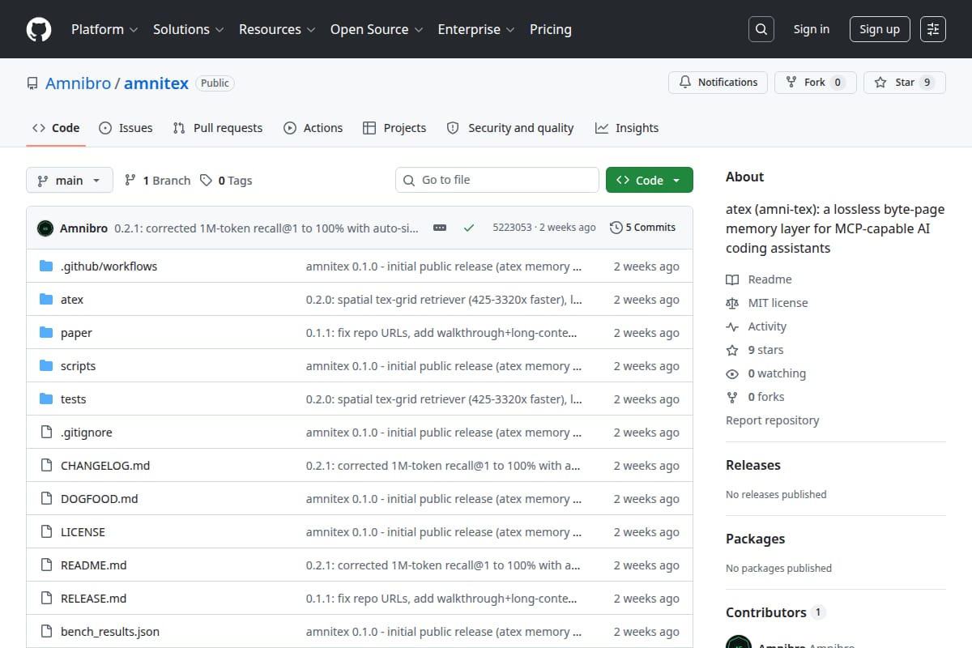972x648 pixels.
Task: Open the Enterprise dropdown menu
Action: point(476,29)
